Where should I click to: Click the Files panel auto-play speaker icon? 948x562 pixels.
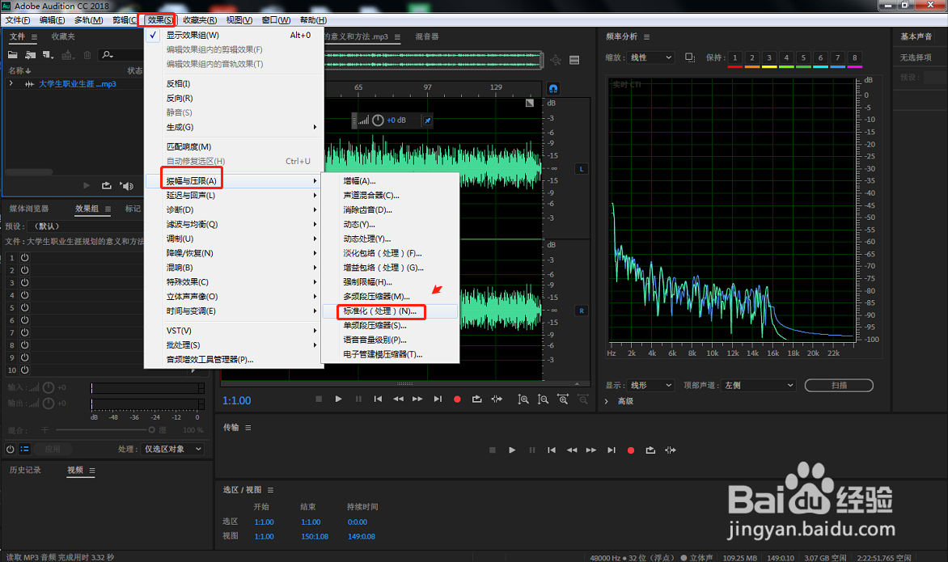pos(126,185)
